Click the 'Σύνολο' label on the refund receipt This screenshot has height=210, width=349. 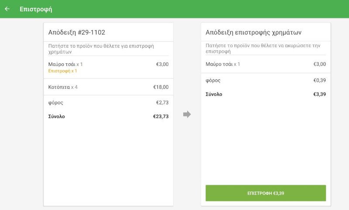214,94
